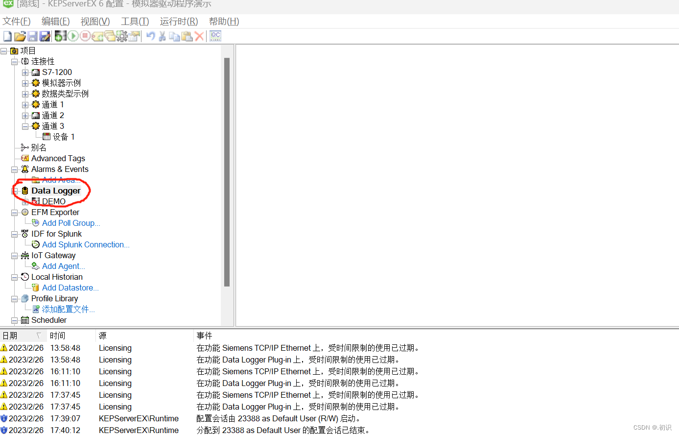Open the 编辑(E) menu
The image size is (679, 435).
(x=56, y=22)
